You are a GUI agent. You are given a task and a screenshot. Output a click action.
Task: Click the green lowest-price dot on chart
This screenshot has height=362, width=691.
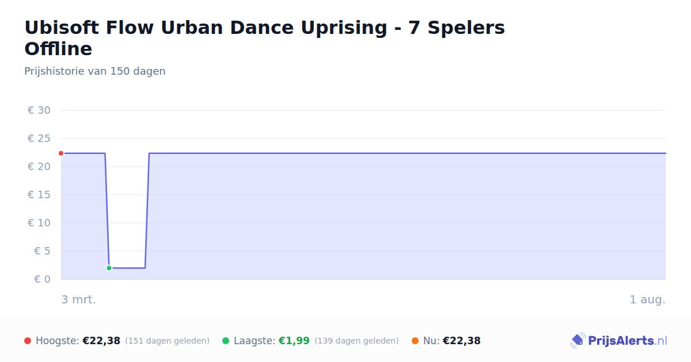(109, 268)
